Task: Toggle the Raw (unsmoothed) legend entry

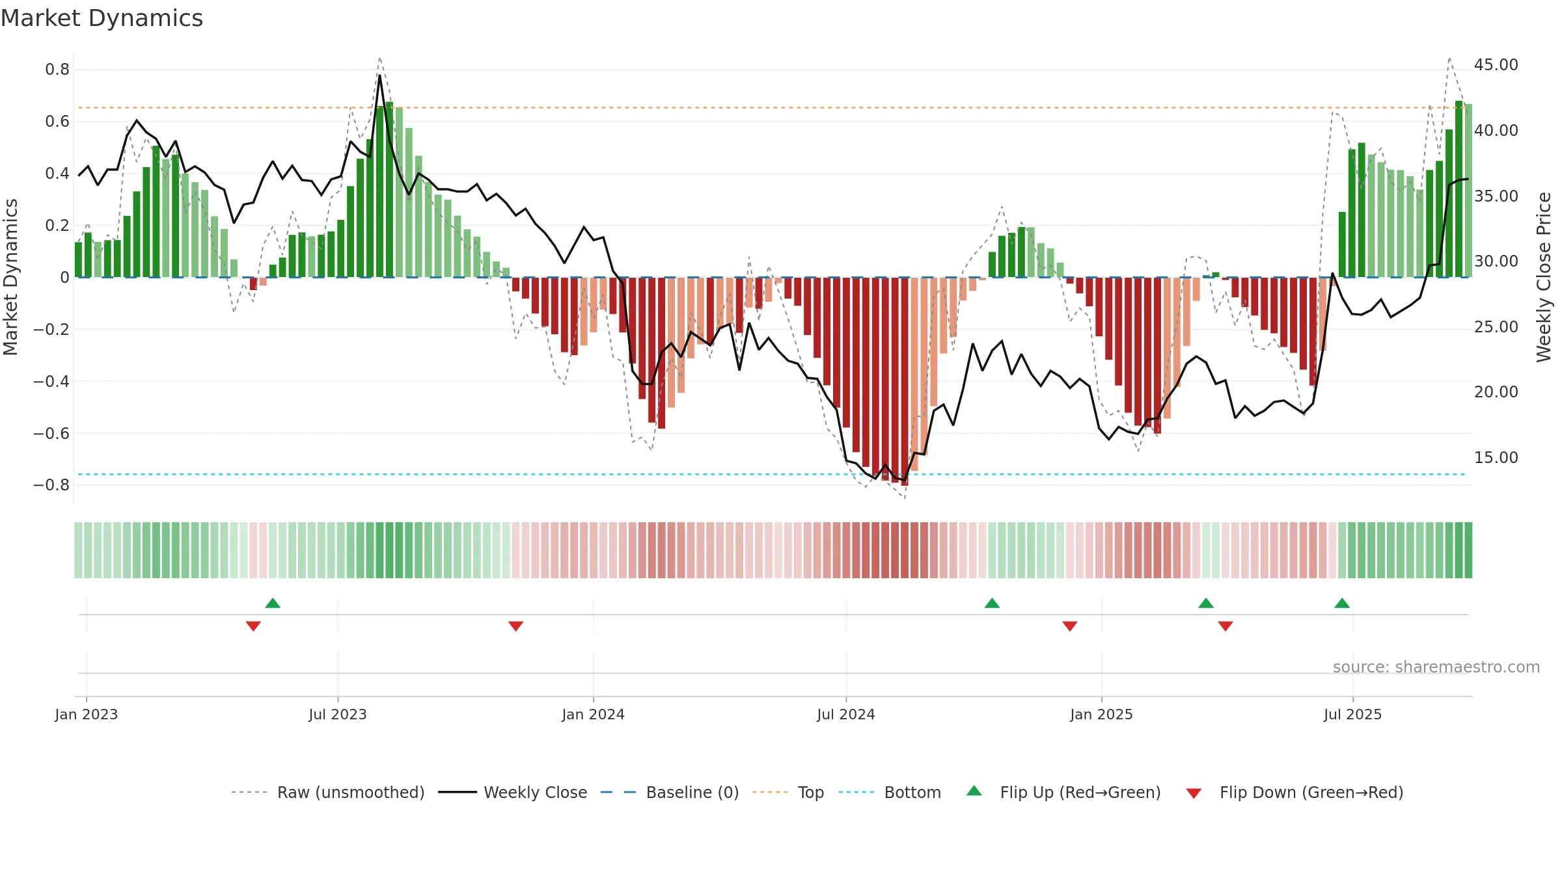Action: point(328,792)
